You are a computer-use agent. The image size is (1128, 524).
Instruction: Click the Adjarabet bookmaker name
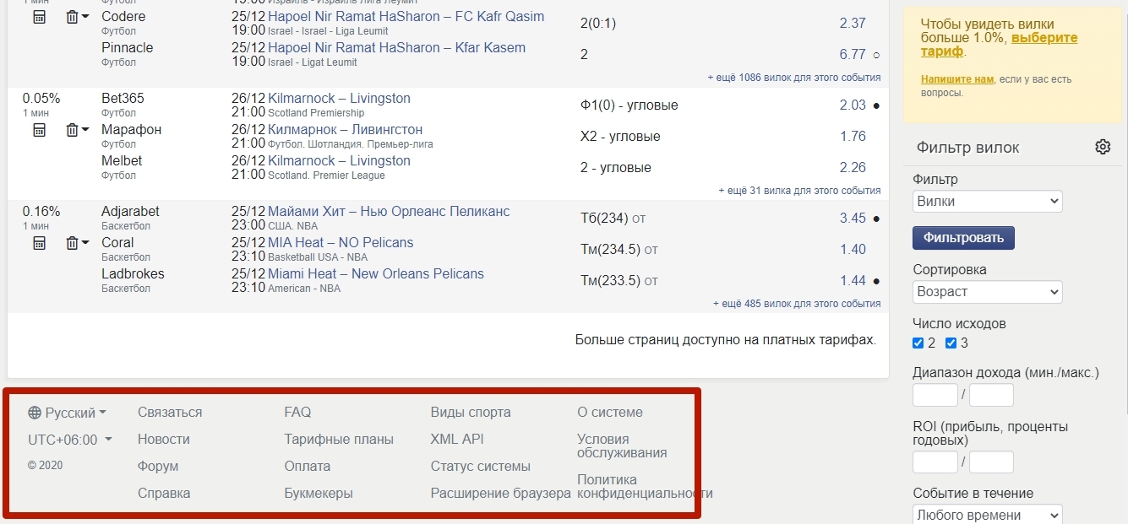coord(130,212)
